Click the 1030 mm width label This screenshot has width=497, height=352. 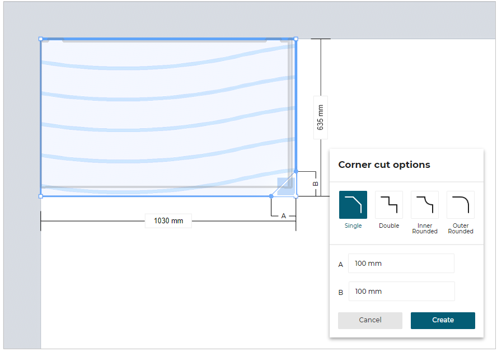[x=168, y=220]
